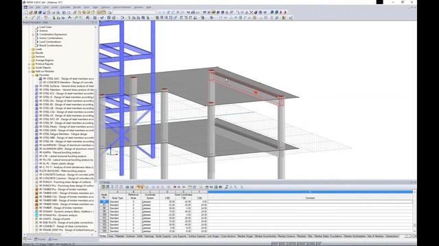Open the File menu

(x=32, y=8)
